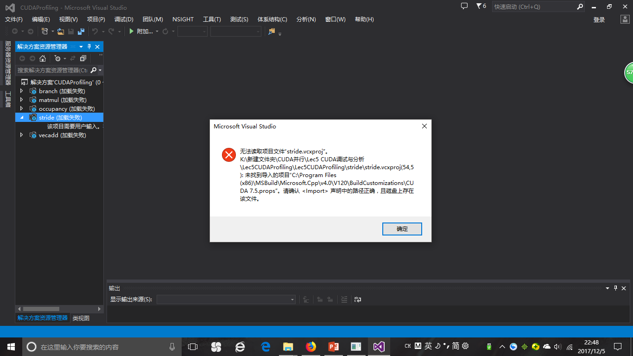
Task: Click the refresh icon in main toolbar
Action: click(165, 31)
